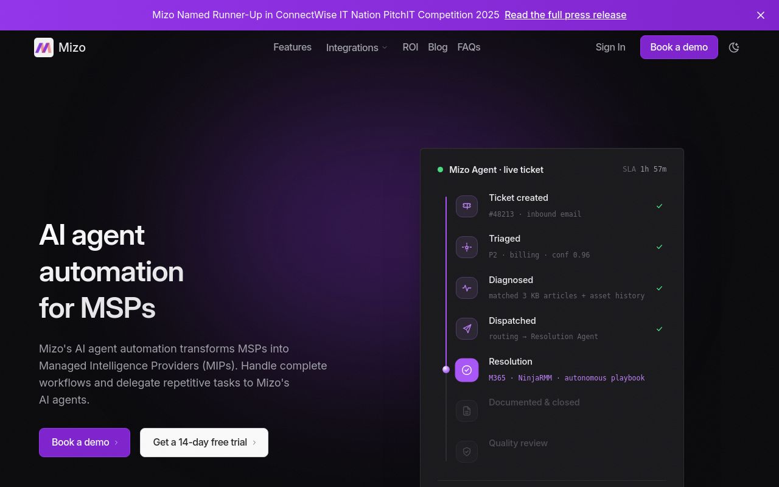Click the 'Quality review' label
This screenshot has height=487, width=779.
[518, 443]
